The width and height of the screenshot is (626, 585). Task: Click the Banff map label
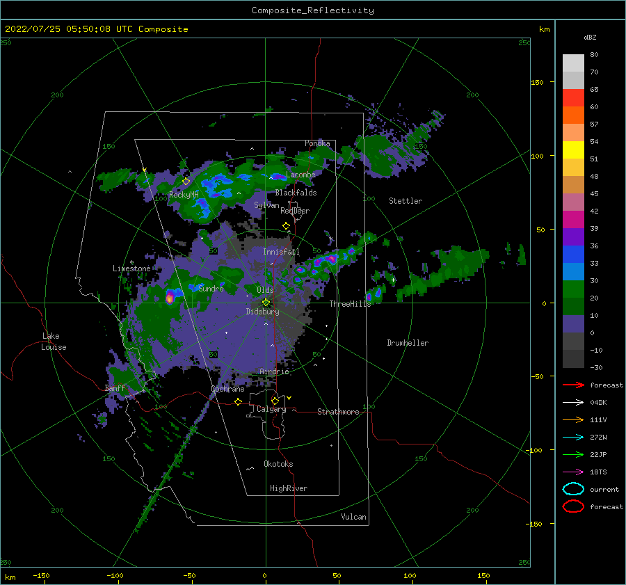pyautogui.click(x=115, y=388)
